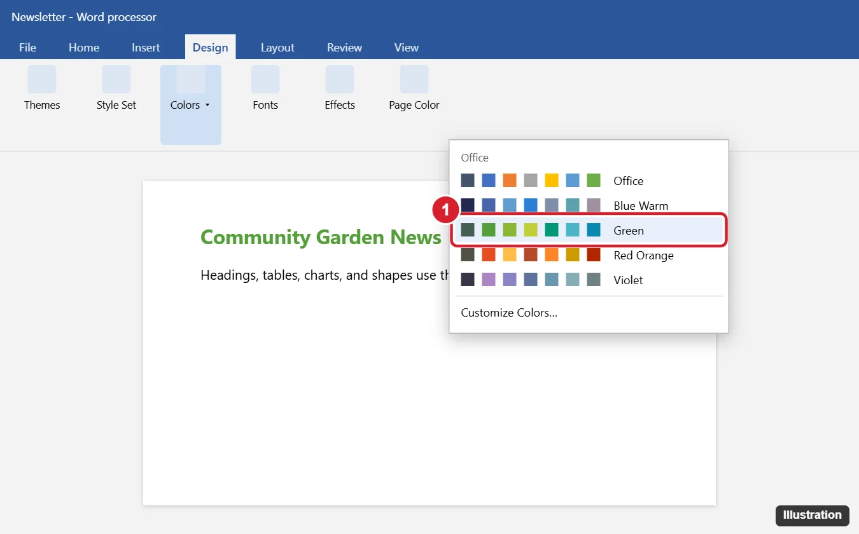
Task: Click the gray swatch in Office row
Action: (531, 181)
